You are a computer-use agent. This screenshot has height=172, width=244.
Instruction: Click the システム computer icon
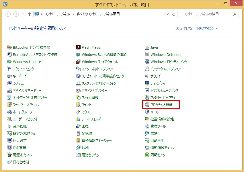click(9, 83)
